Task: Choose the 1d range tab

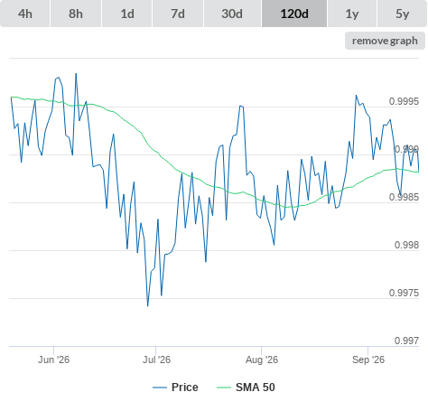Action: click(127, 14)
